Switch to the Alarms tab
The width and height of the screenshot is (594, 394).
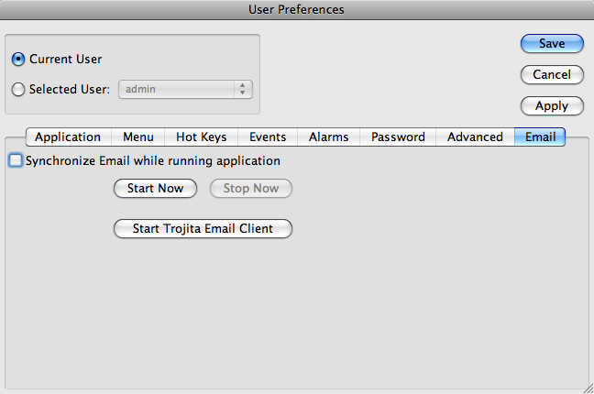328,137
